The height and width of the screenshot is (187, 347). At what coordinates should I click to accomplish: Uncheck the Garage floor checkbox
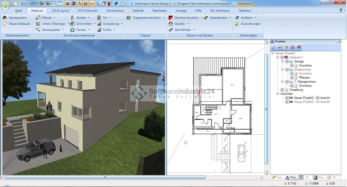point(287,62)
